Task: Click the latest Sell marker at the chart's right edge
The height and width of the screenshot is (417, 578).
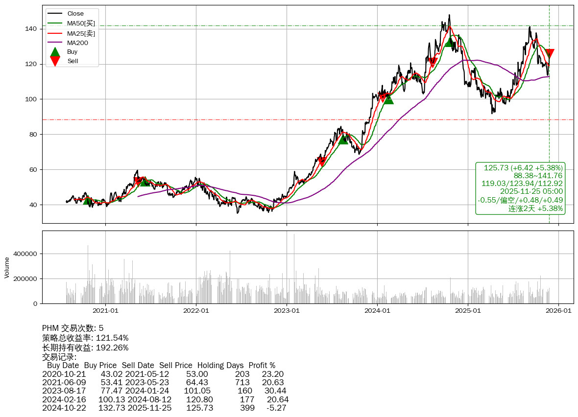Action: [550, 54]
